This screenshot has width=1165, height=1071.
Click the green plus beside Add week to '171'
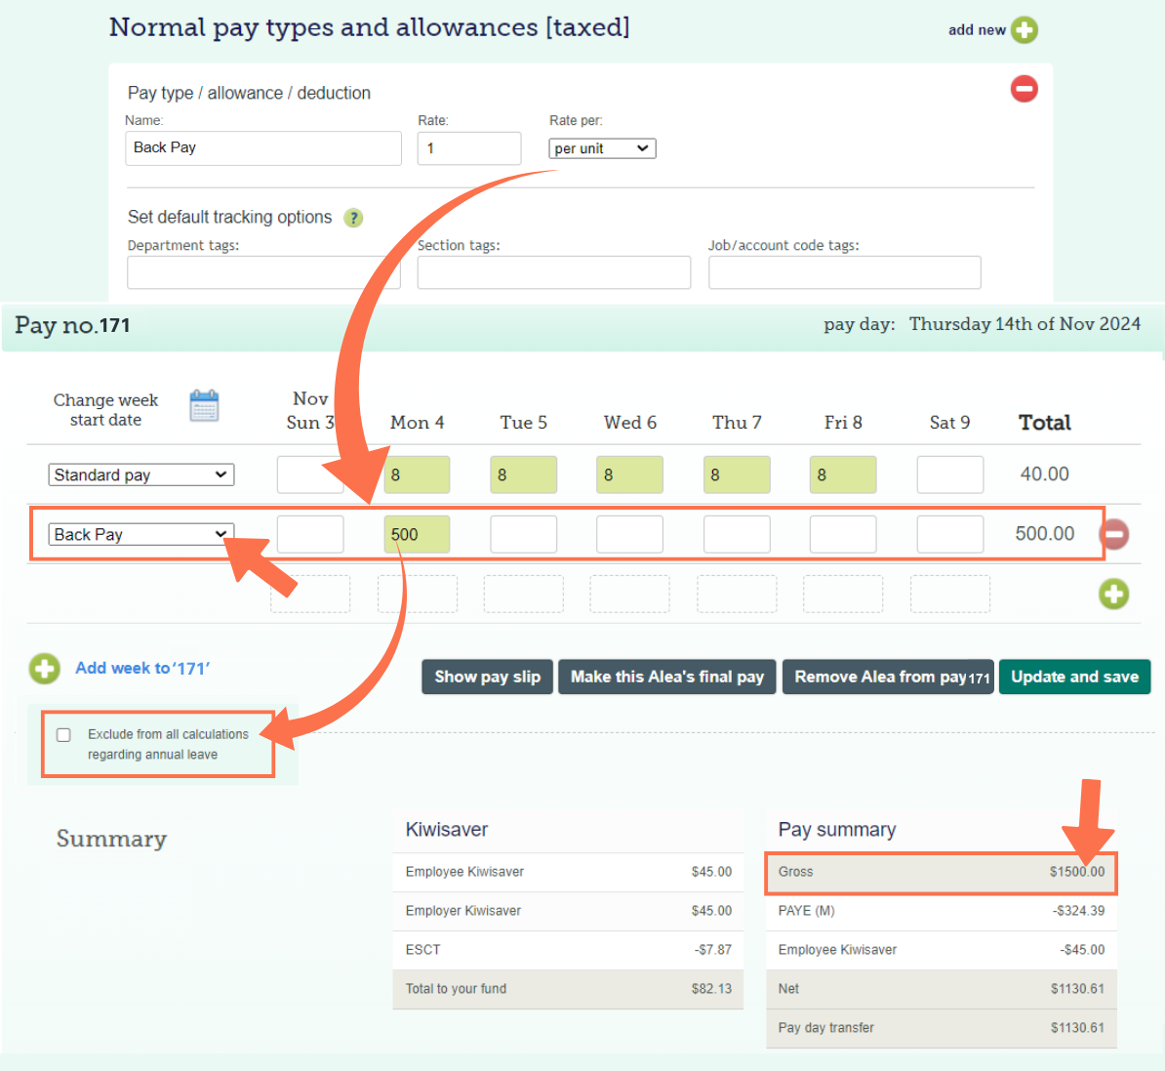(x=44, y=669)
